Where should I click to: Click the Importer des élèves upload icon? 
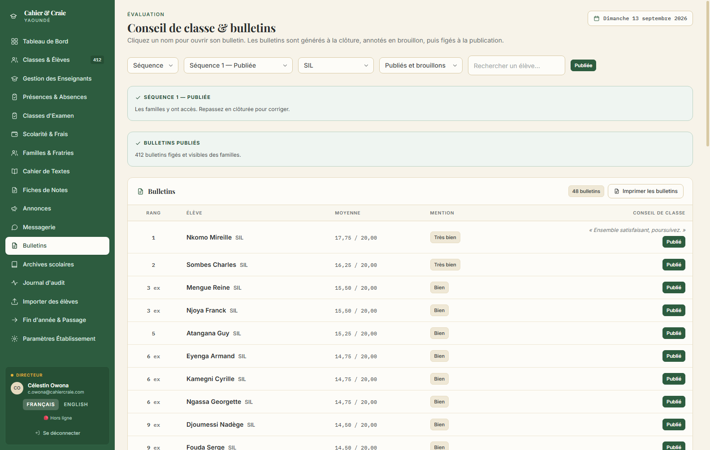click(x=14, y=301)
